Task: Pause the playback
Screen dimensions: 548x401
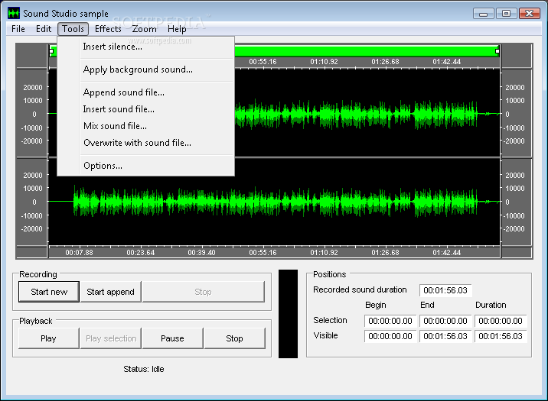Action: [172, 338]
